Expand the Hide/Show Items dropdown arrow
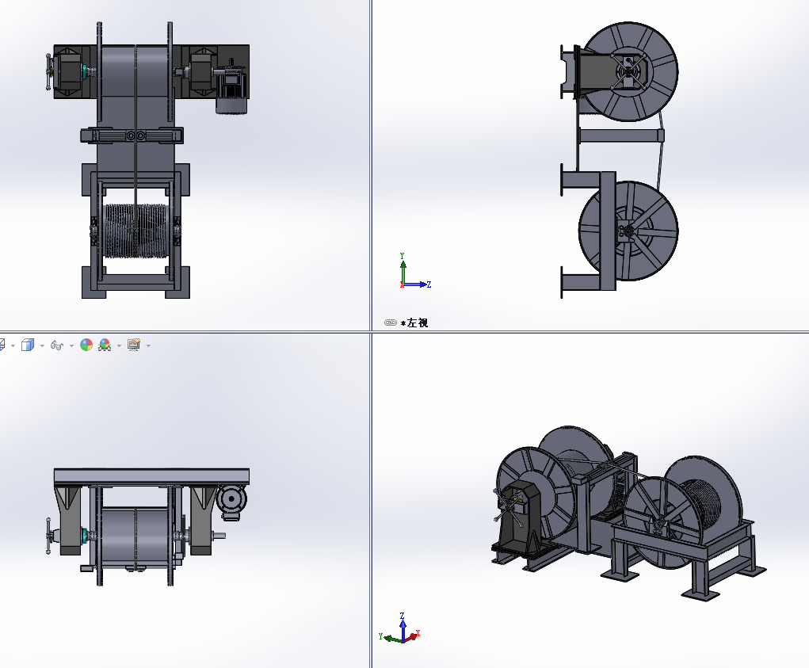 pos(72,345)
